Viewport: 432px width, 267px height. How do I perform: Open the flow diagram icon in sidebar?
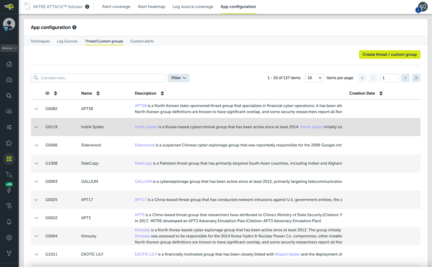pos(9,175)
